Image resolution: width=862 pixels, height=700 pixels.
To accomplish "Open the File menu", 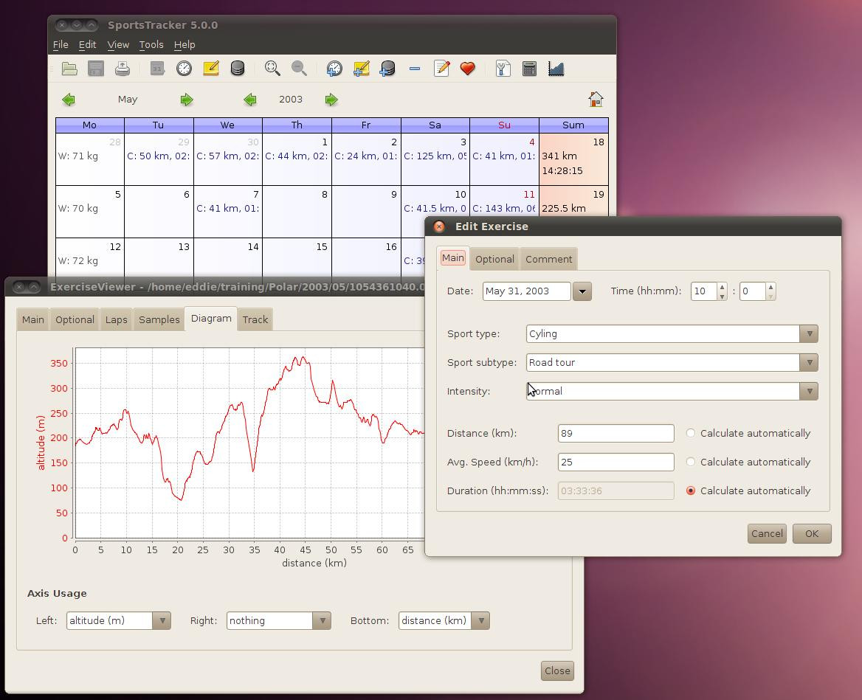I will (x=61, y=44).
